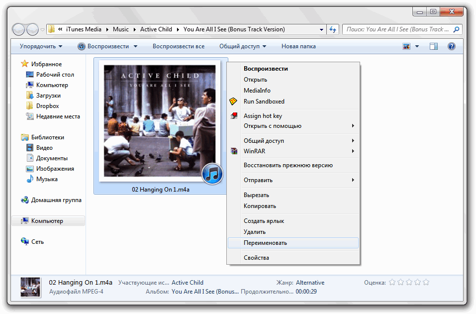Choose Переименовать in context menu
Image resolution: width=476 pixels, height=314 pixels.
(x=293, y=243)
